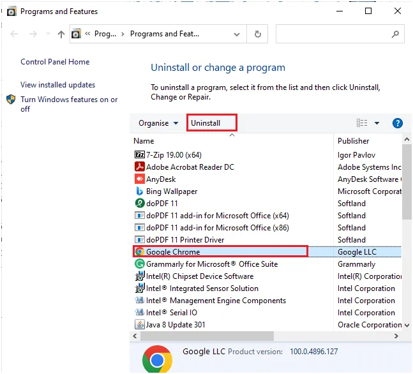The image size is (413, 374).
Task: Refresh the Programs and Features list
Action: point(257,34)
